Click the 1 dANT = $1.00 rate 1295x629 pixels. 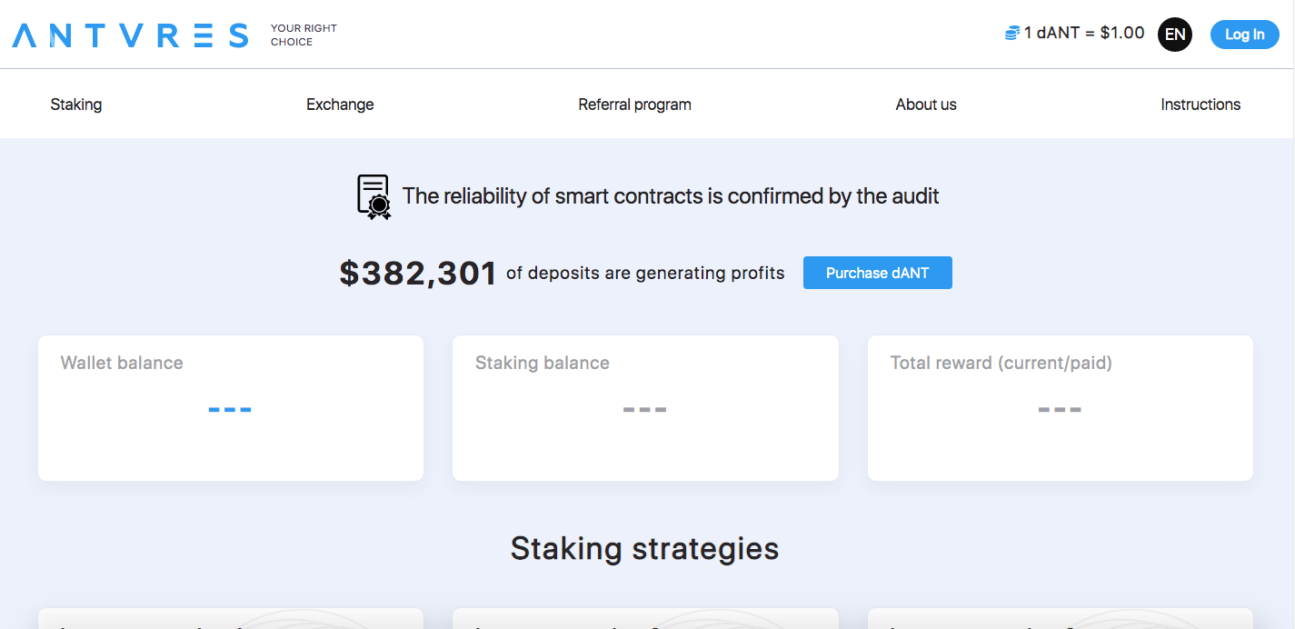pos(1084,34)
